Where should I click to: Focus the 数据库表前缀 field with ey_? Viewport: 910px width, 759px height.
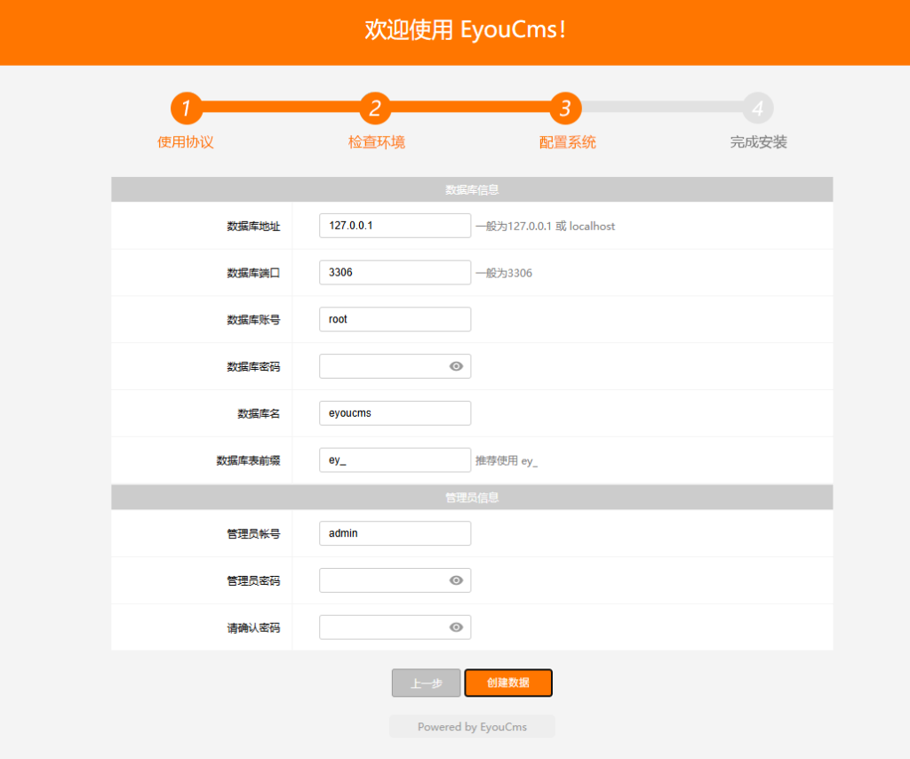coord(395,460)
